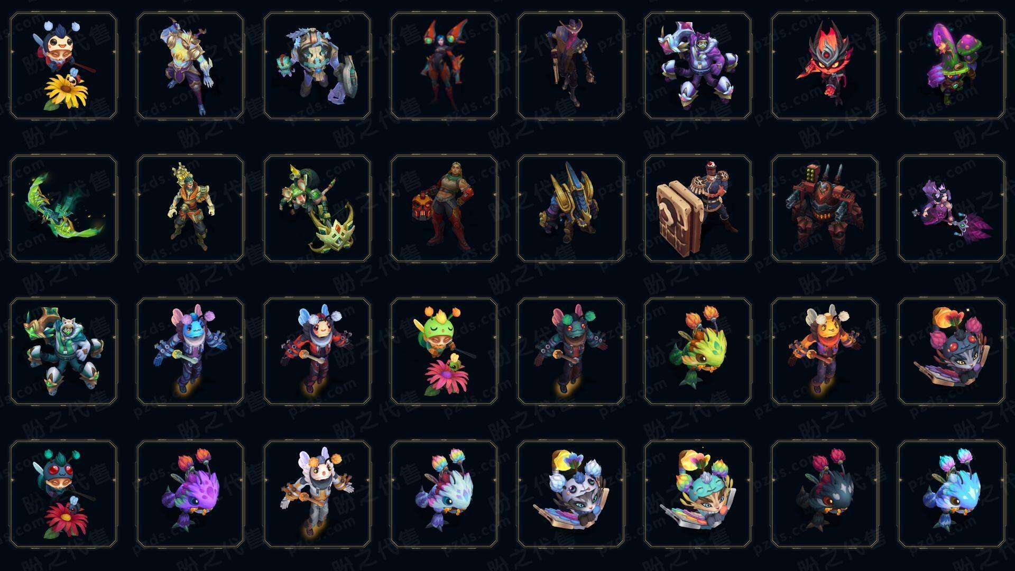Pick the green Teemo with pink flower
Image resolution: width=1015 pixels, height=571 pixels.
[x=444, y=351]
